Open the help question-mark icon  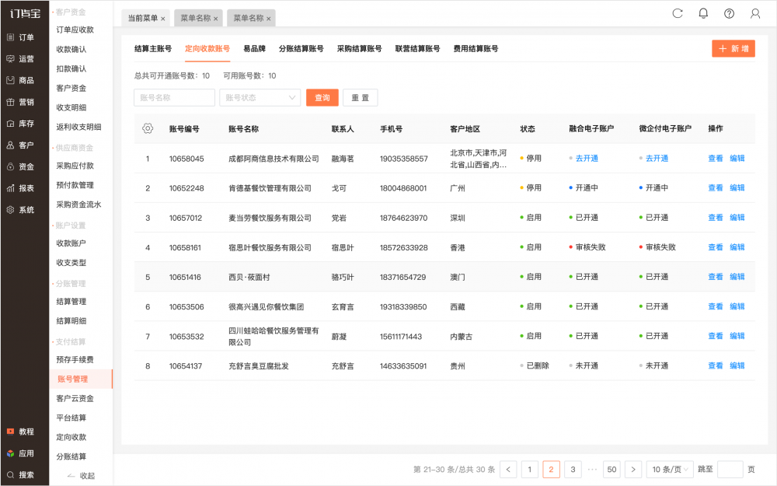[x=729, y=13]
